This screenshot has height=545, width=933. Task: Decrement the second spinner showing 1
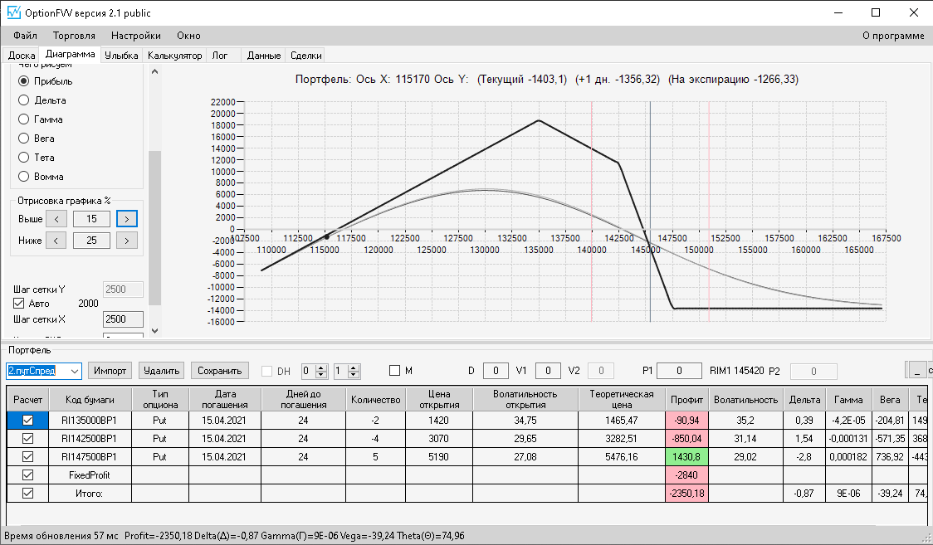354,375
